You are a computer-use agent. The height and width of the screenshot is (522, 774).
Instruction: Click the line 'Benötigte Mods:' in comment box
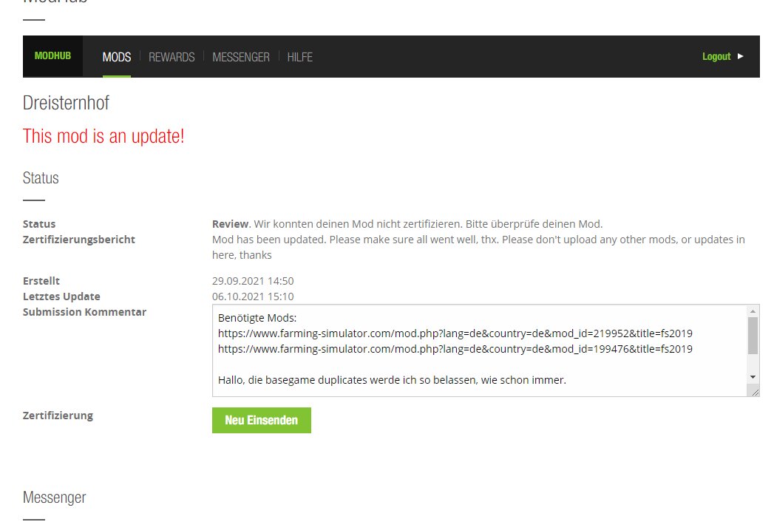tap(257, 317)
